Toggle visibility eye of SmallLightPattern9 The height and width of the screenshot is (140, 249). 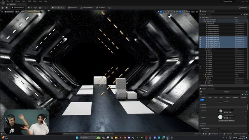[x=200, y=41]
